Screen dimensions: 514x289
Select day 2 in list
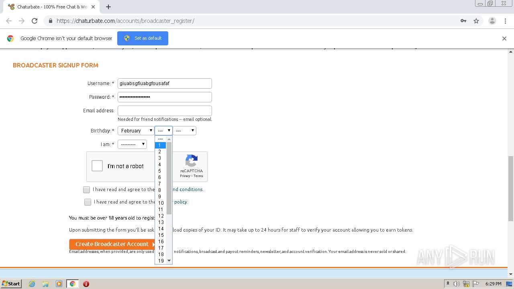(x=161, y=152)
